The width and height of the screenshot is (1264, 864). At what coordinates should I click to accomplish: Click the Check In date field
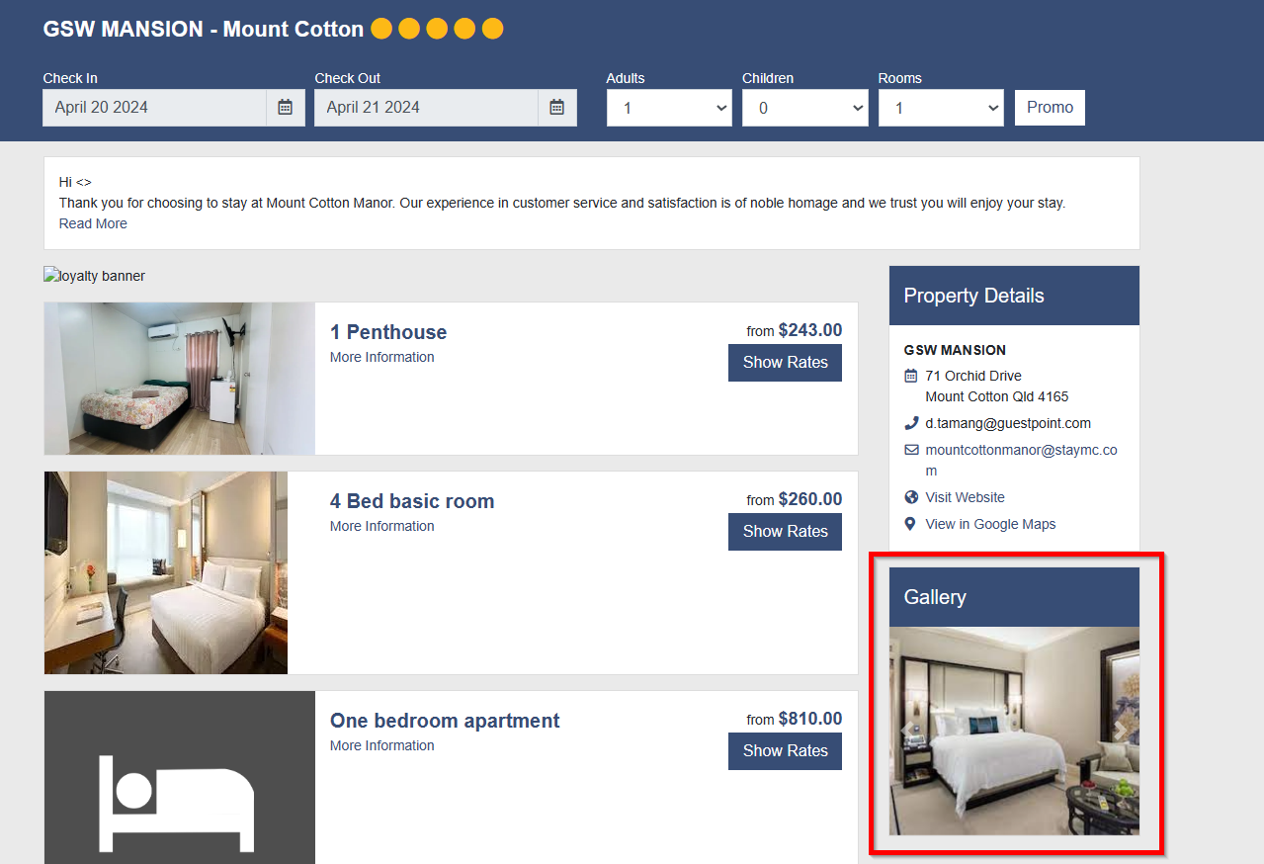(154, 108)
